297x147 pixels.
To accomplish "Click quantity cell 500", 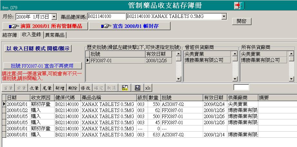I will pos(154,116).
